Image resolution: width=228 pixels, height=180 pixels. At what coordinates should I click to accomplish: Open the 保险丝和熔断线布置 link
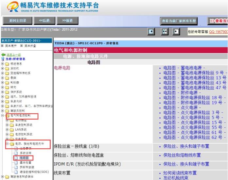[x=182, y=155]
